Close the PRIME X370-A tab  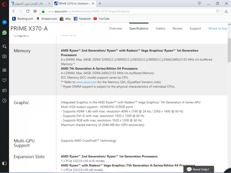93,4
